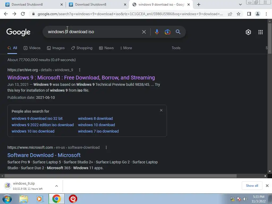The width and height of the screenshot is (272, 204).
Task: Search windows 10 download
Action: (x=96, y=125)
